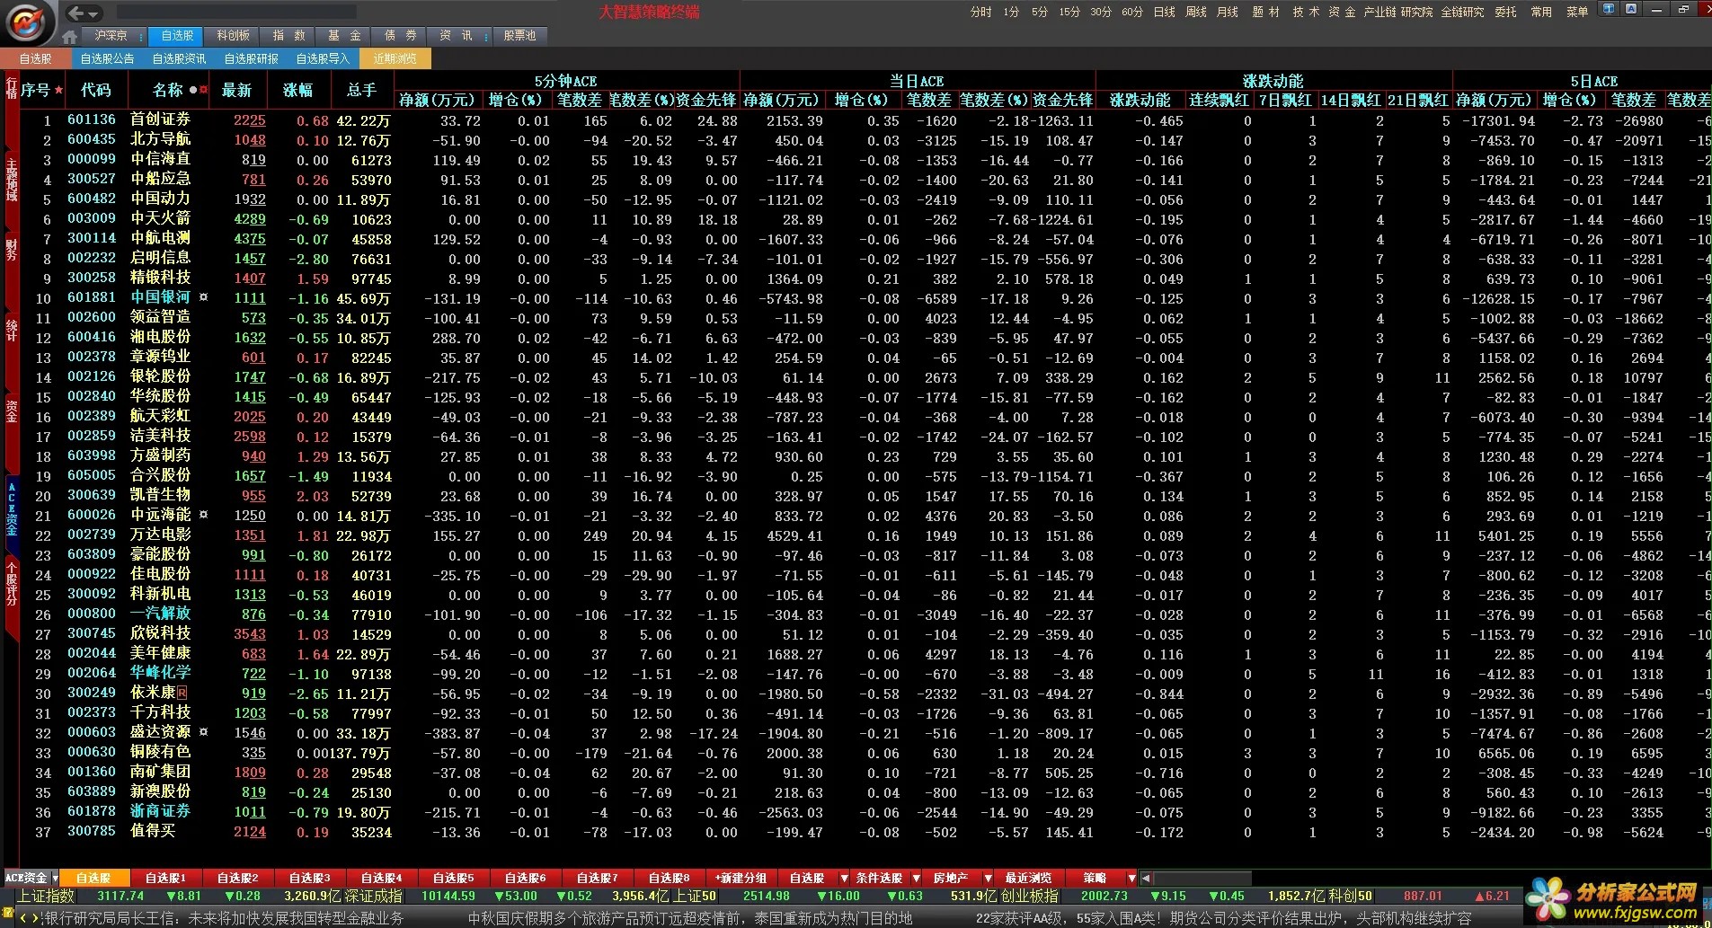Image resolution: width=1712 pixels, height=928 pixels.
Task: Go back with the left arrow icon
Action: click(x=76, y=13)
